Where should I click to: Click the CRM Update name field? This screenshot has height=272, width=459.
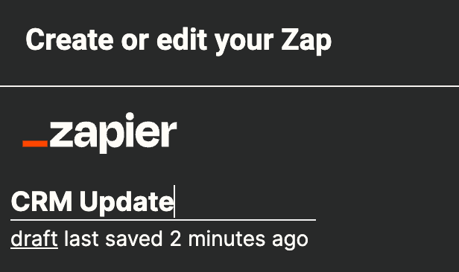click(163, 201)
